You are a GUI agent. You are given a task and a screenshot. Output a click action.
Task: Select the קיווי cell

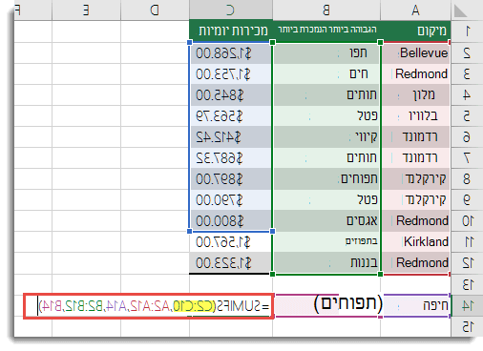click(x=326, y=136)
